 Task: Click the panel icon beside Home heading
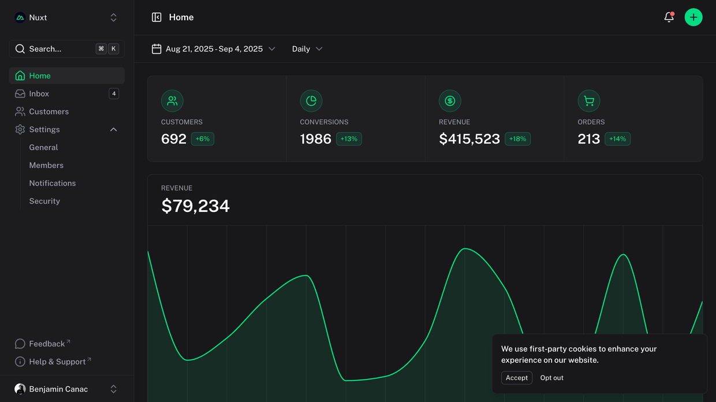click(x=156, y=17)
